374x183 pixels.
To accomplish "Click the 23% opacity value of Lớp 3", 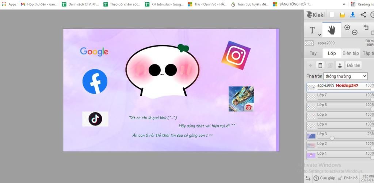I will pos(371,134).
